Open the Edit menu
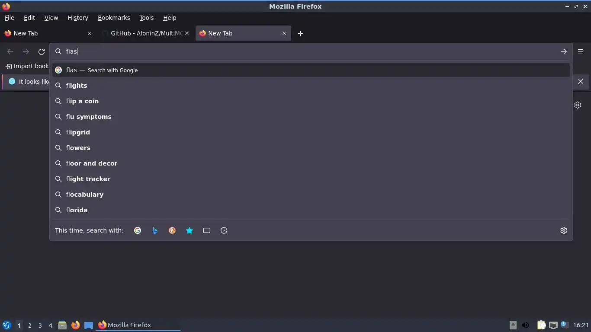591x332 pixels. [x=29, y=18]
